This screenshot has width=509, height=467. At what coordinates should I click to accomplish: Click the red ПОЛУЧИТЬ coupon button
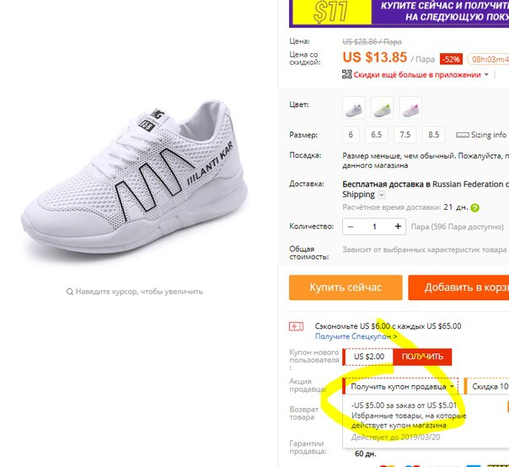pos(422,357)
